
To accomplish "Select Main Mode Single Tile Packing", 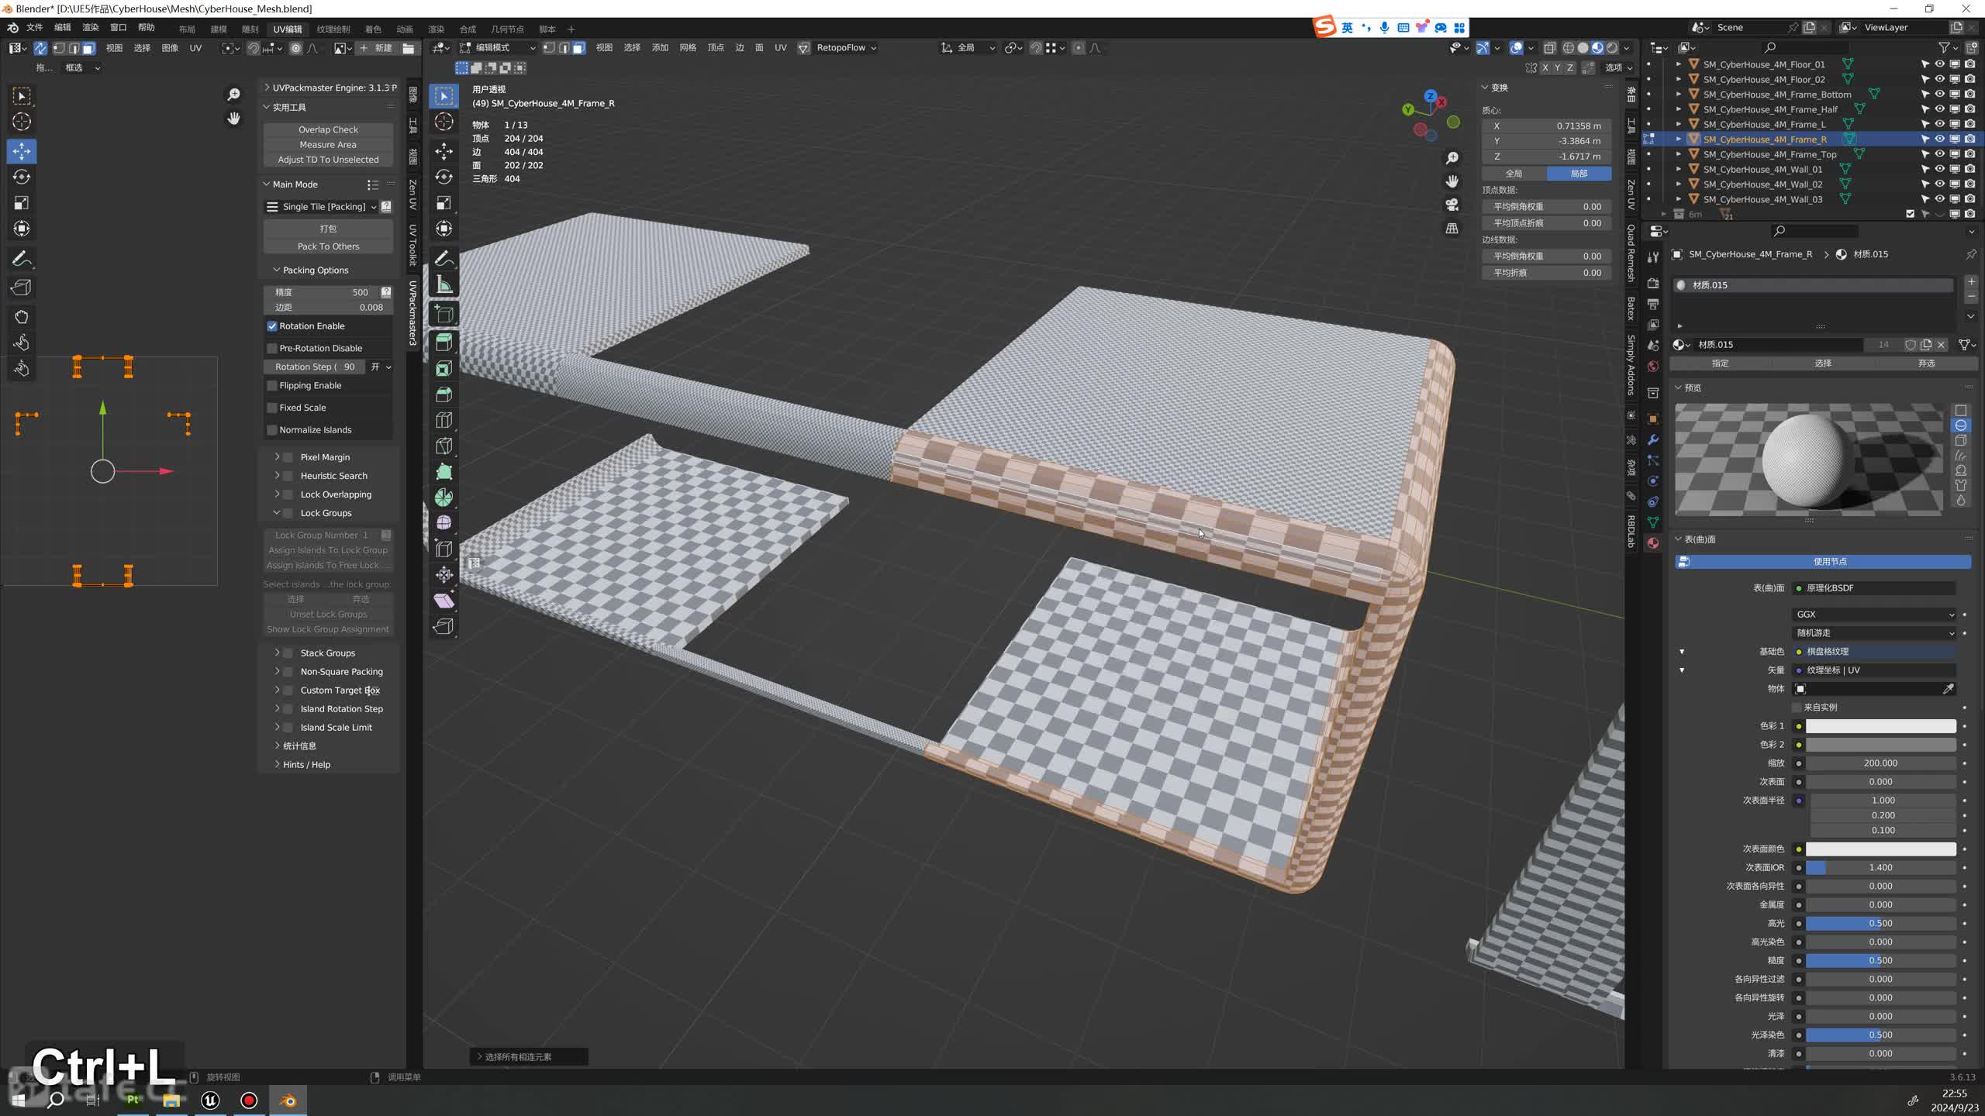I will coord(324,205).
